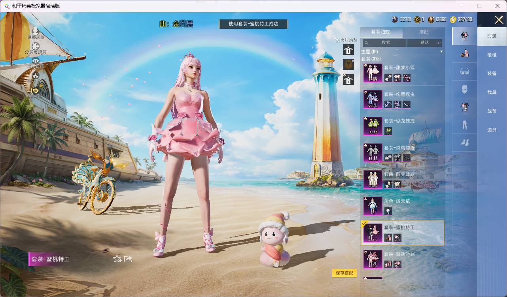Favorite the outfit with star icon
The image size is (507, 297).
click(x=117, y=259)
